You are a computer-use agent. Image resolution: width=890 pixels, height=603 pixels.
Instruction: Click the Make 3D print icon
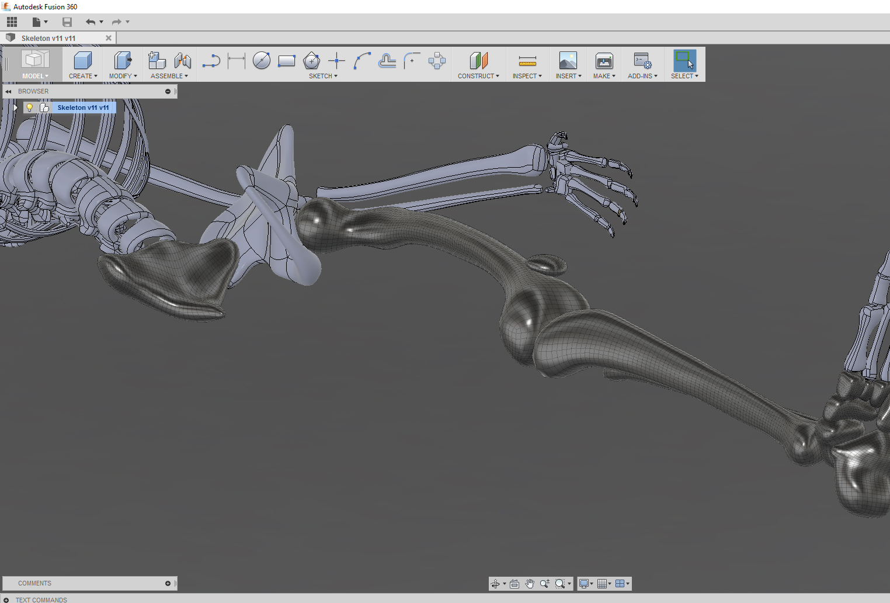point(604,61)
